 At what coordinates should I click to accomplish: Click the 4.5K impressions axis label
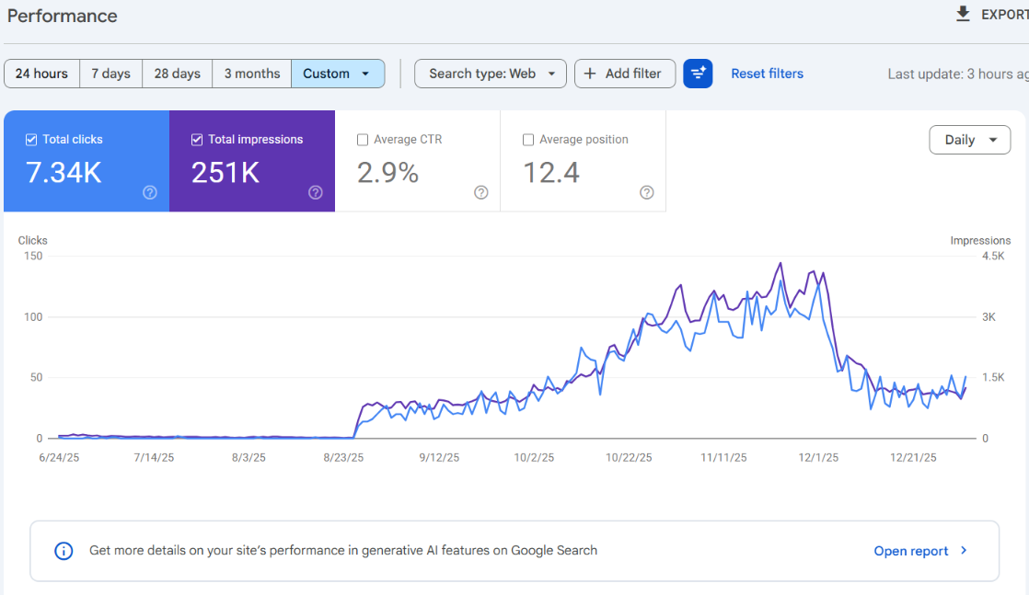tap(993, 256)
